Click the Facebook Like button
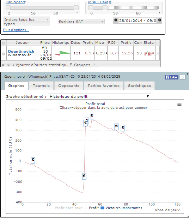 click(x=171, y=77)
